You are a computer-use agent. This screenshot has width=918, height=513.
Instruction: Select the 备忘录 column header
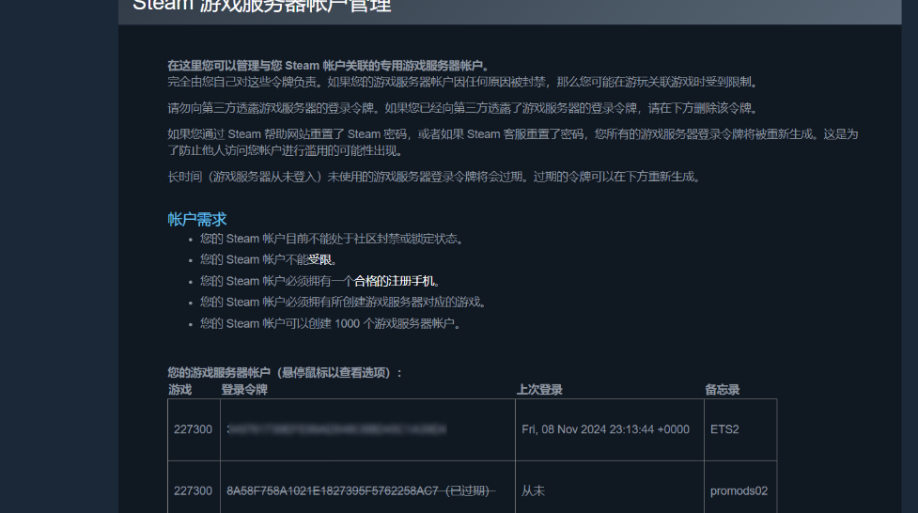tap(722, 389)
